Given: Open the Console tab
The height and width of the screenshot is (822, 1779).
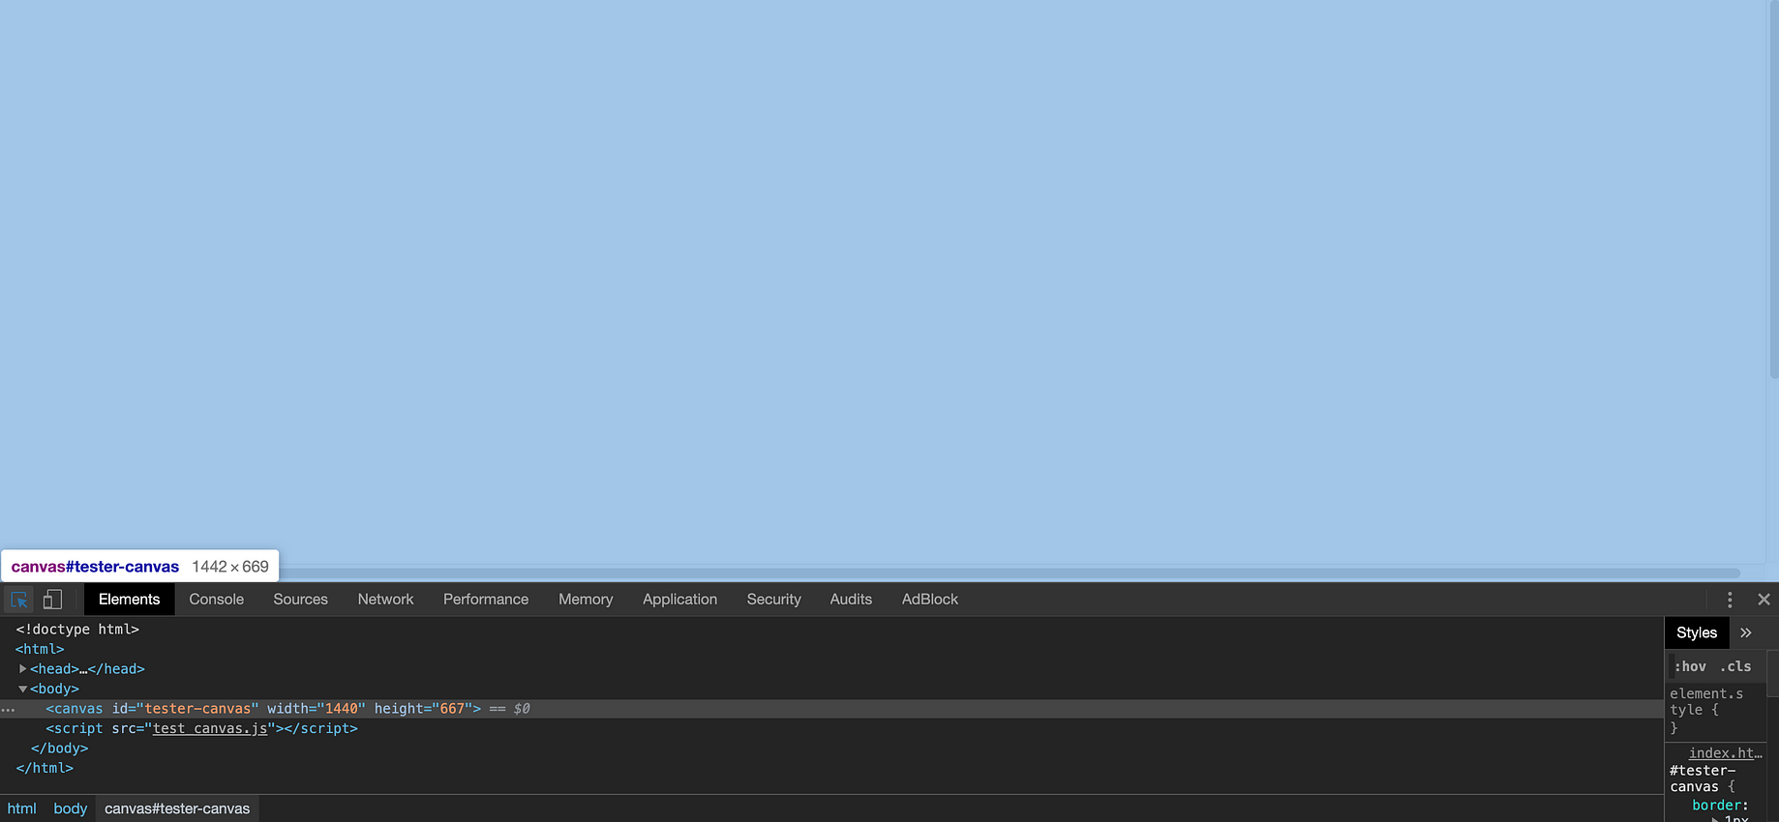Looking at the screenshot, I should click(x=217, y=600).
